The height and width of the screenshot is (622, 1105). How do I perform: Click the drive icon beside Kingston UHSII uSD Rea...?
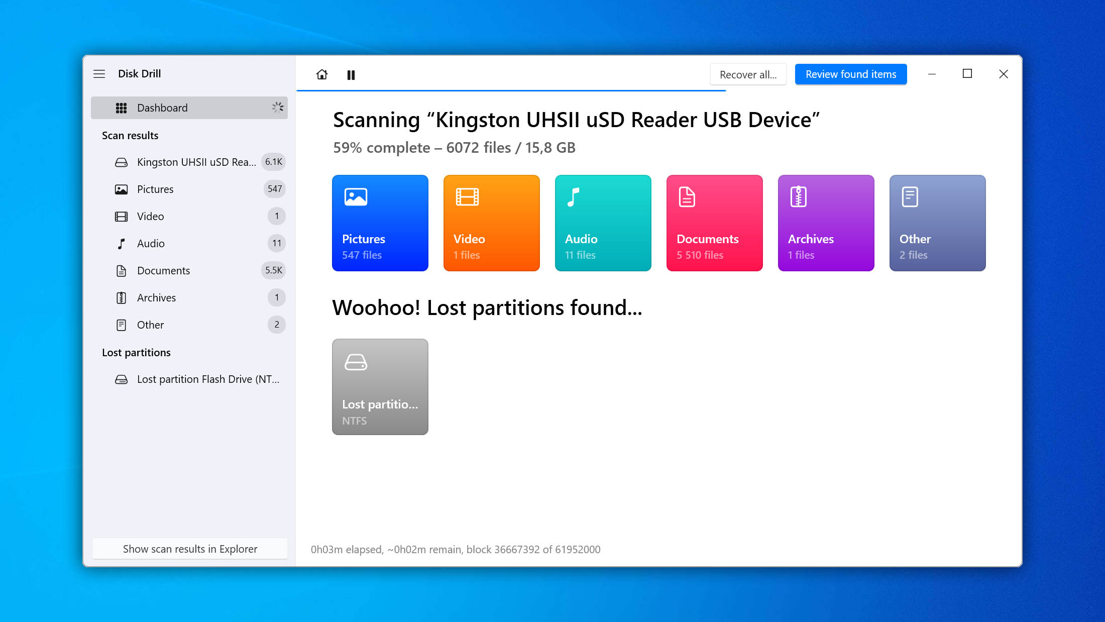point(121,162)
